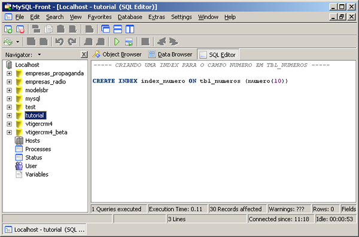Select the empresas_propaganda database
The height and width of the screenshot is (237, 359).
tap(54, 73)
